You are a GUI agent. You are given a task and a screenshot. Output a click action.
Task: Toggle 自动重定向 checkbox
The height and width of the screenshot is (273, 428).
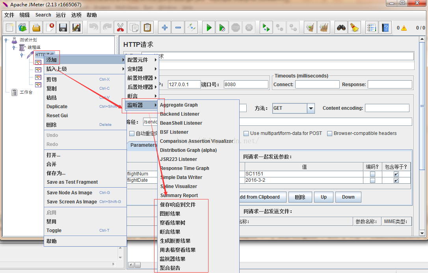132,133
